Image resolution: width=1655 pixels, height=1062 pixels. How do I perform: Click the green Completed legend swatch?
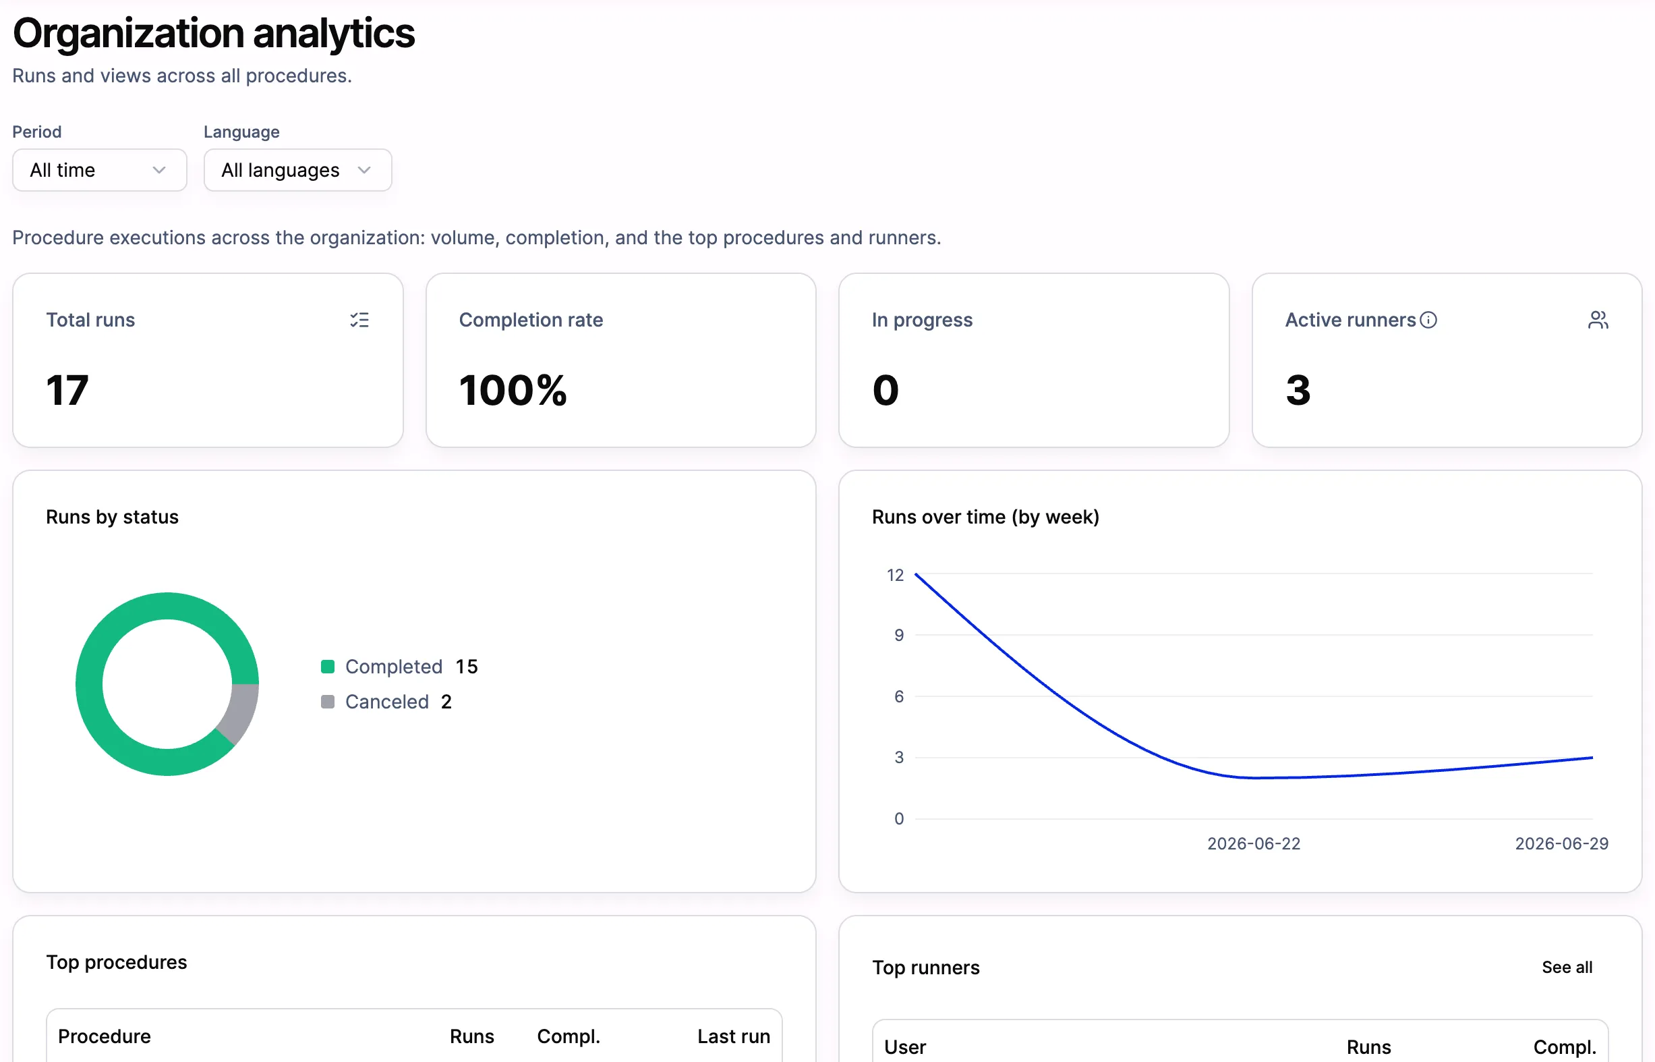[328, 667]
